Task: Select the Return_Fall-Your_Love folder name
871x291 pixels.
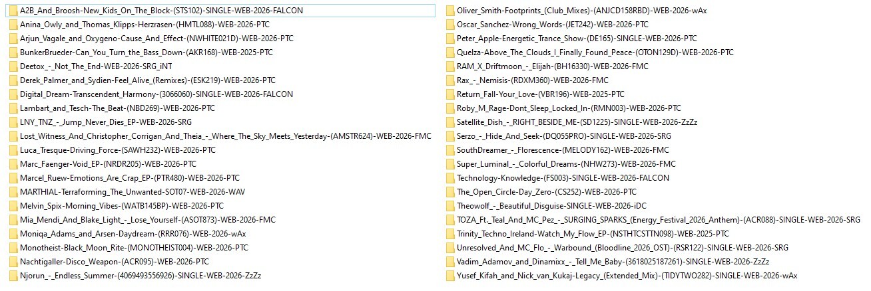Action: point(541,94)
